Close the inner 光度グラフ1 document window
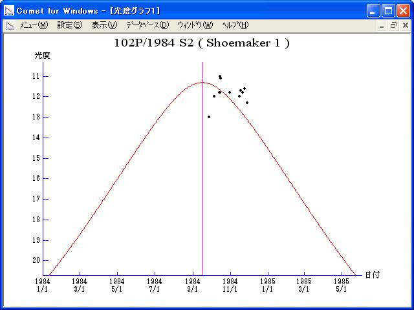 pyautogui.click(x=405, y=25)
